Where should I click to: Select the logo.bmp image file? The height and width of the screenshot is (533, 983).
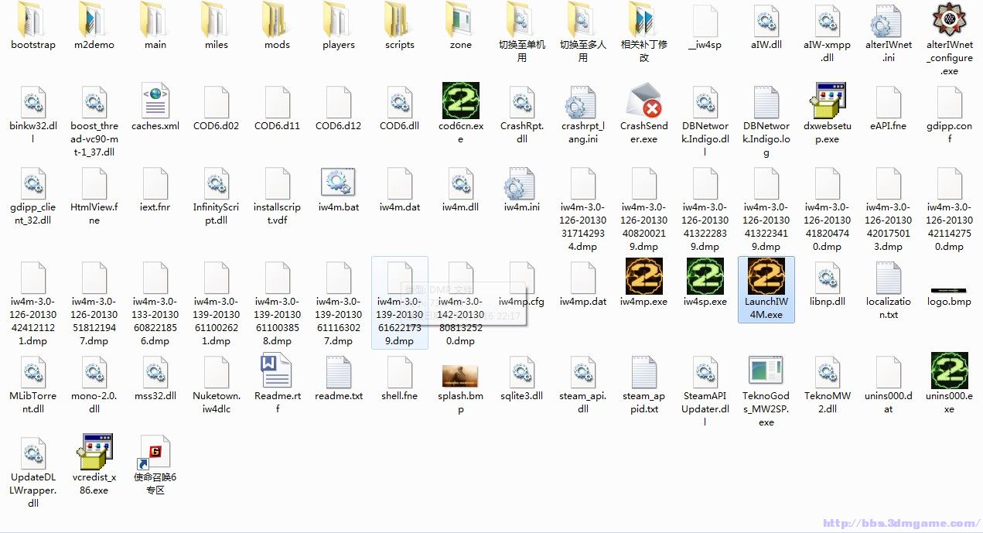click(x=949, y=290)
